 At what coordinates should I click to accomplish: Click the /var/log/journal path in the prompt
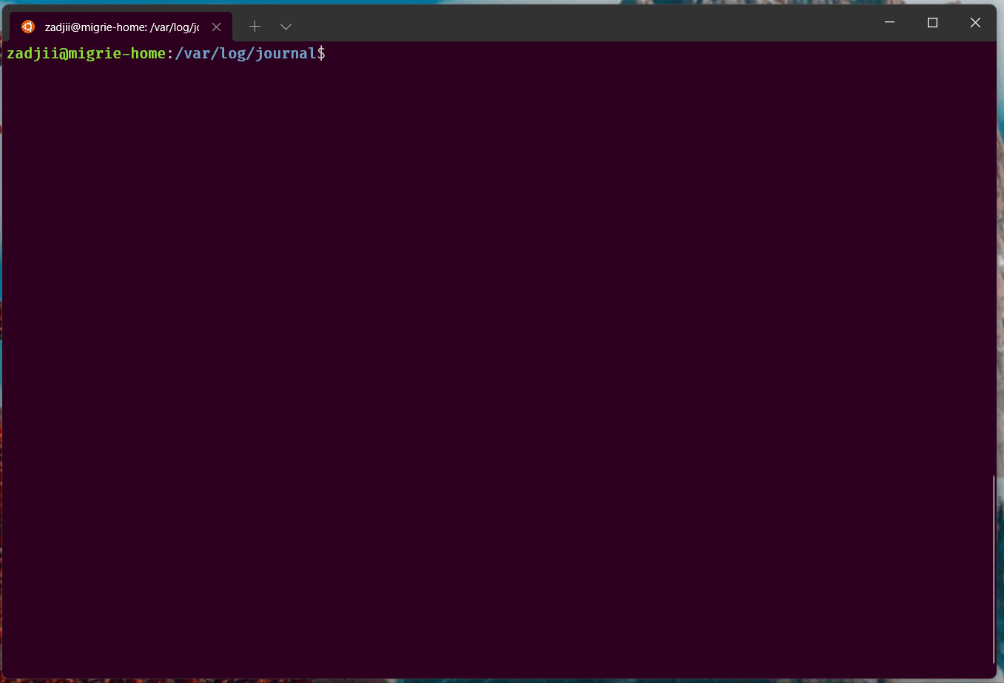[x=244, y=52]
